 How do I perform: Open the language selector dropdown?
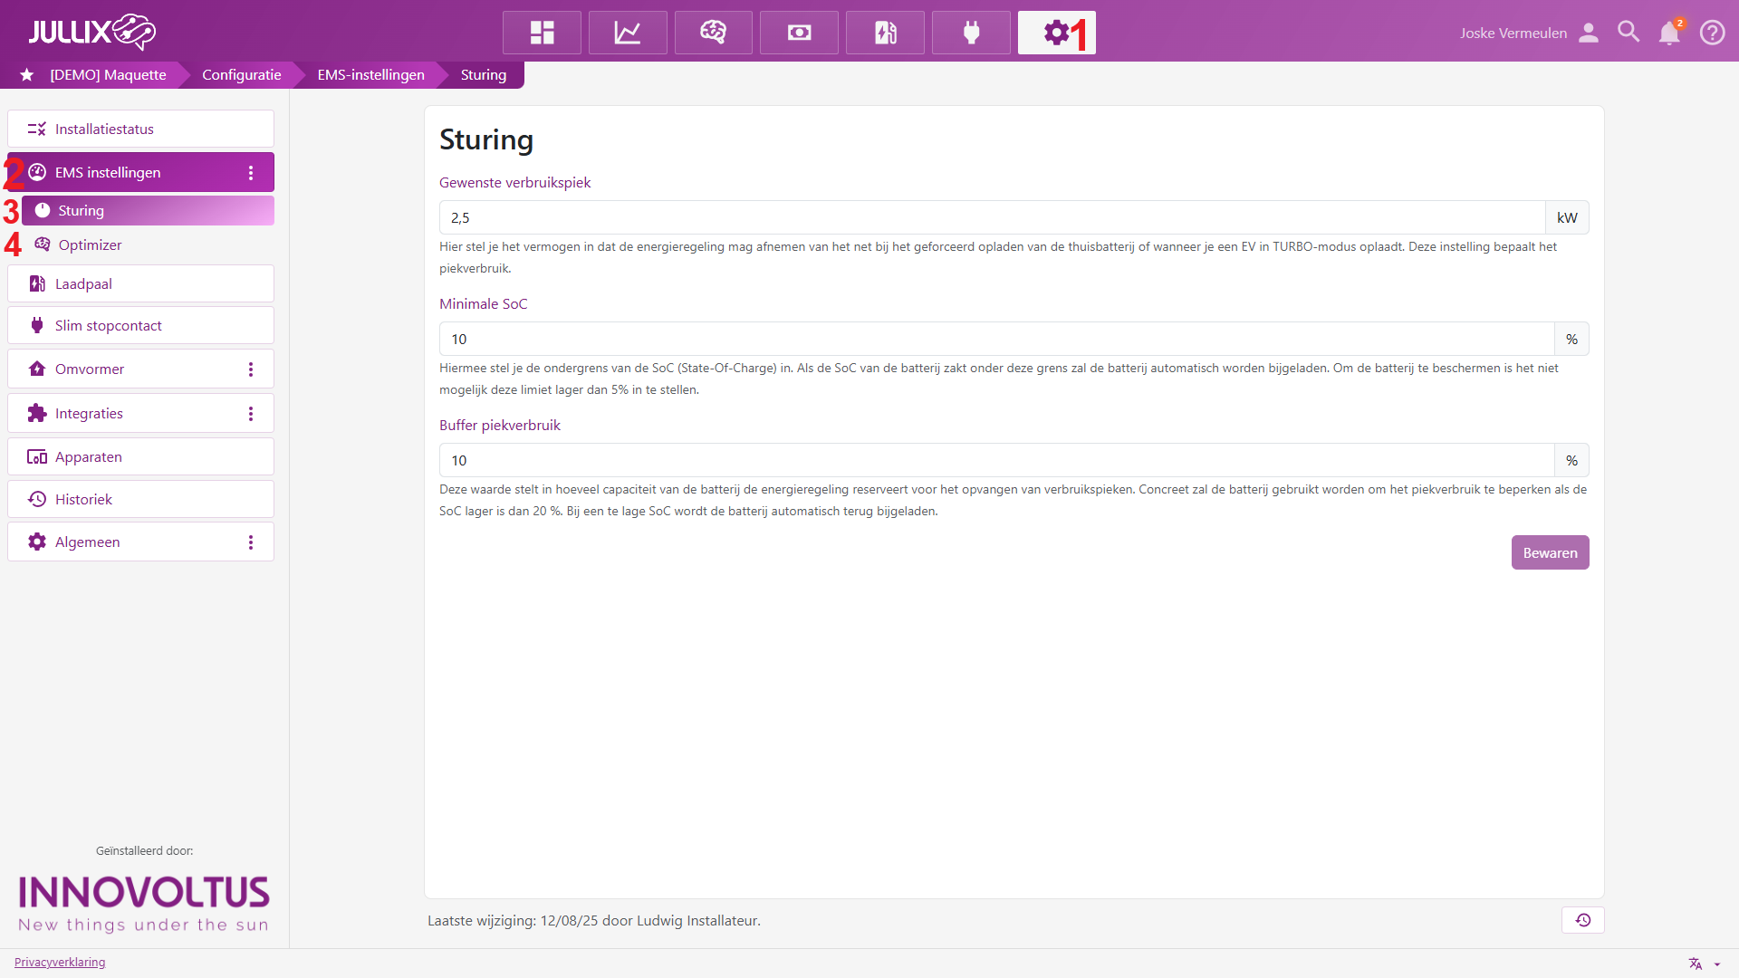coord(1704,964)
